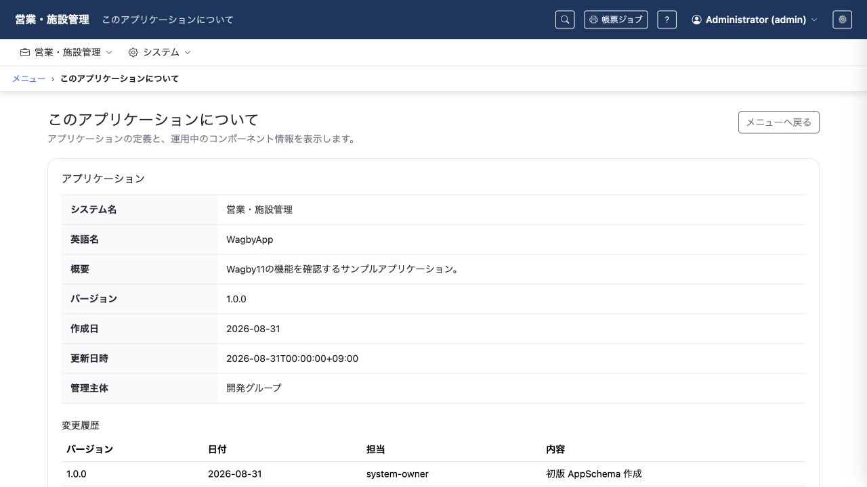
Task: Click the 英語名 row label
Action: [x=85, y=239]
